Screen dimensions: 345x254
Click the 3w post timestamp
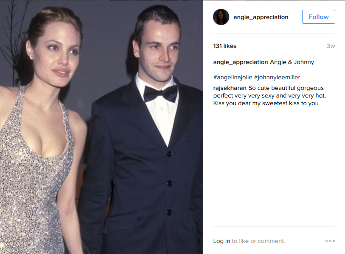pos(331,46)
